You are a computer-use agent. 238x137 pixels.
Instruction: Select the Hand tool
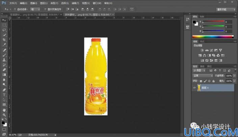pos(4,110)
